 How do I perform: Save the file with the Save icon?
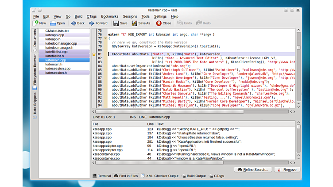116,23
